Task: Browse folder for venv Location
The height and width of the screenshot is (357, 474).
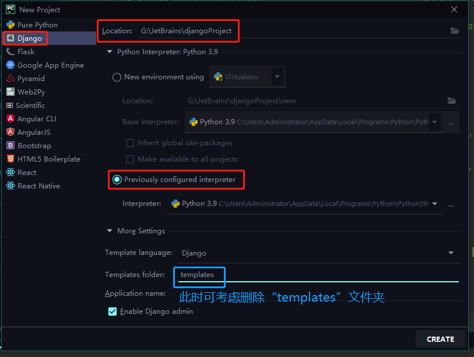Action: (452, 101)
